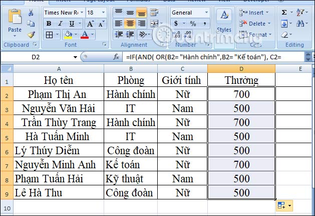Increase decimal places

177,35
